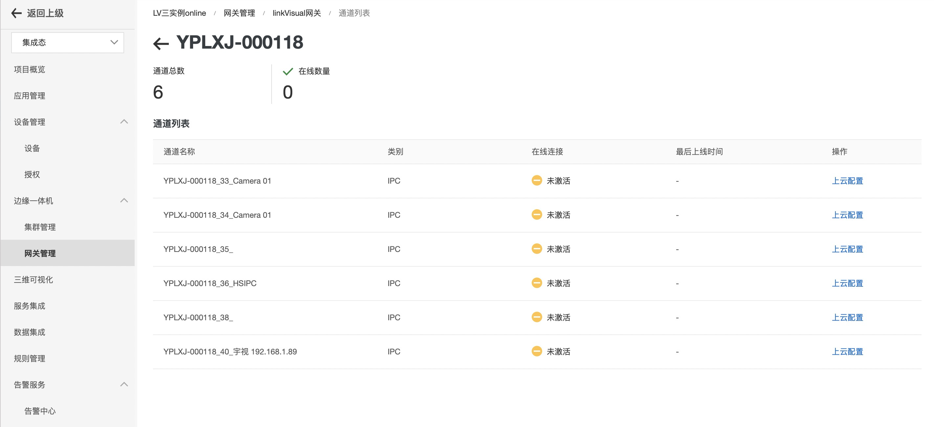Click channel name YPLXJ-000118_33_Camera 01
934x427 pixels.
pos(217,181)
